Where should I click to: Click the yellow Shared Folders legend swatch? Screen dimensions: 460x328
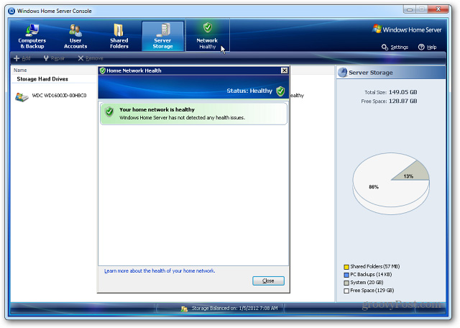click(x=346, y=267)
